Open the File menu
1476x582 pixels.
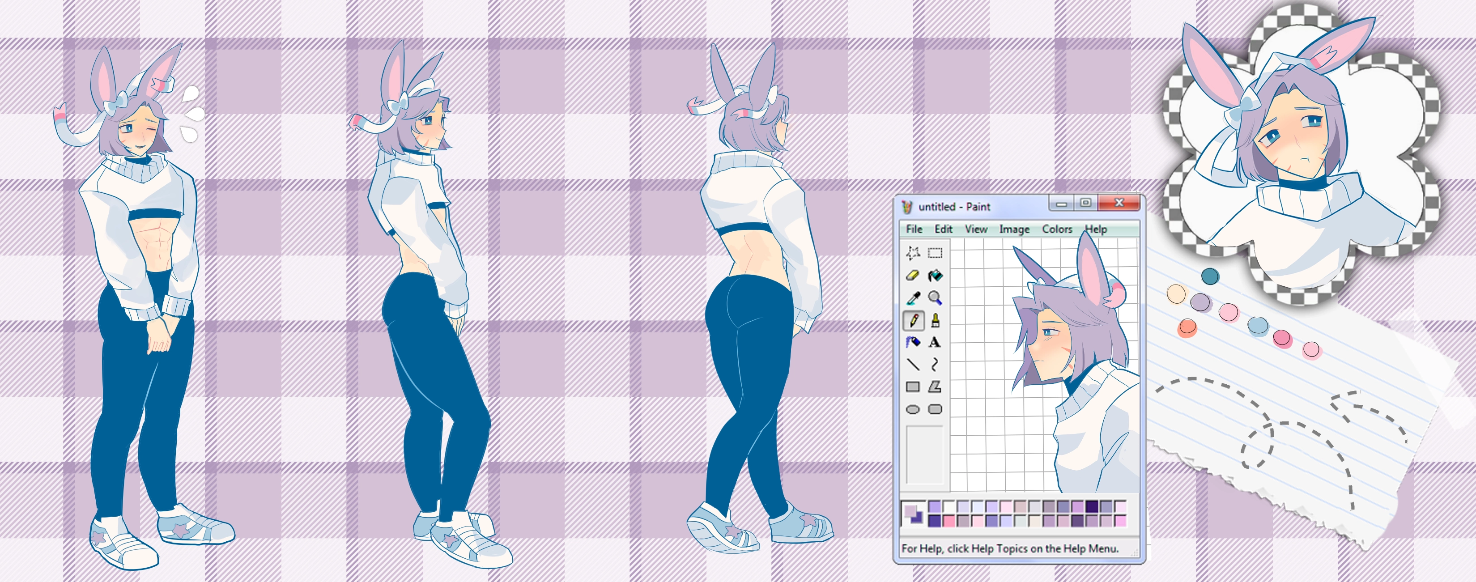coord(914,229)
